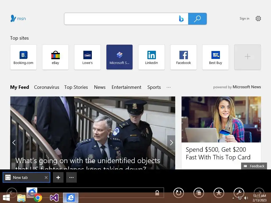Add a new top site tile
This screenshot has height=203, width=271.
(x=247, y=57)
